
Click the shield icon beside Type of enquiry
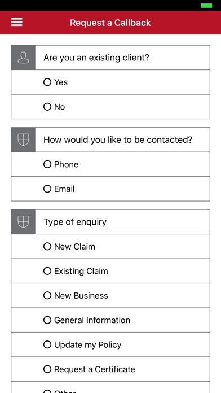[x=23, y=222]
